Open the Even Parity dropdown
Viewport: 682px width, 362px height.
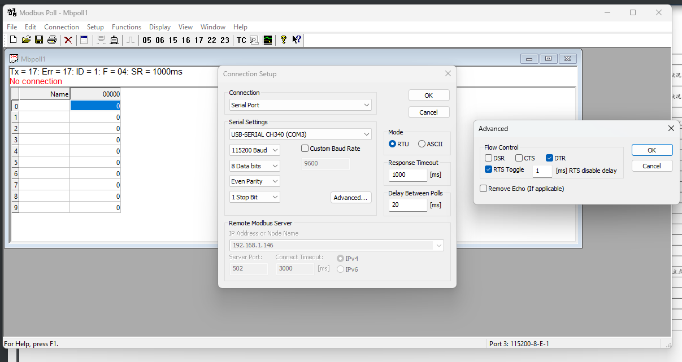tap(254, 181)
